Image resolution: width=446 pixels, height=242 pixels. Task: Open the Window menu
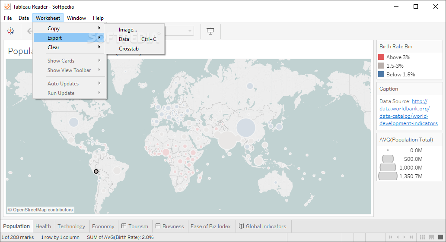(x=76, y=18)
